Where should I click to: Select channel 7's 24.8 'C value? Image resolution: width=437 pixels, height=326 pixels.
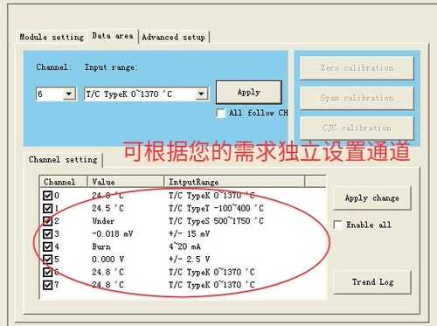[108, 285]
